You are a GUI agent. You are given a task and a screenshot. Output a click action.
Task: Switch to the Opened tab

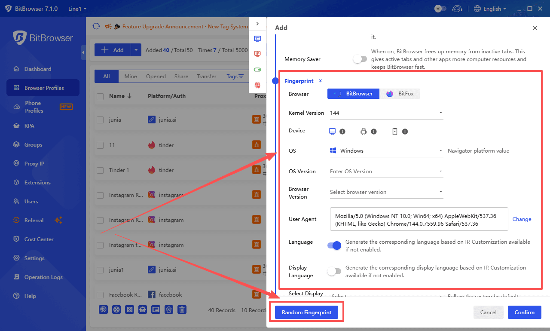[x=156, y=76]
